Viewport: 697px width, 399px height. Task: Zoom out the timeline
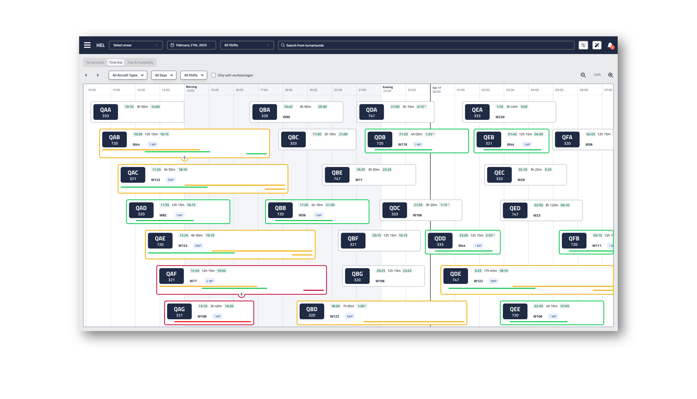583,75
